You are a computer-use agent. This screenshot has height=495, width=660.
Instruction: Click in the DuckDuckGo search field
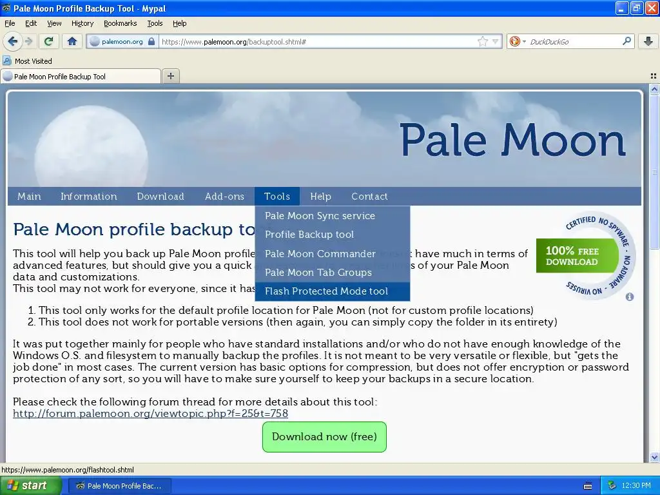[573, 41]
